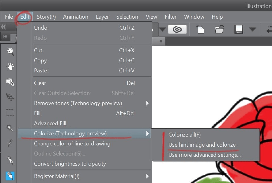Choose Use hint image and colorize
The image size is (272, 183).
coord(206,145)
